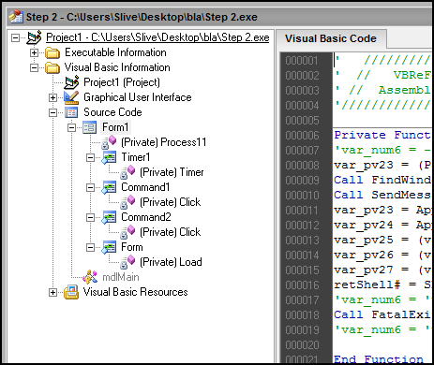Screen dimensions: 434x365
Task: Select the mdlMain module item
Action: click(x=121, y=277)
